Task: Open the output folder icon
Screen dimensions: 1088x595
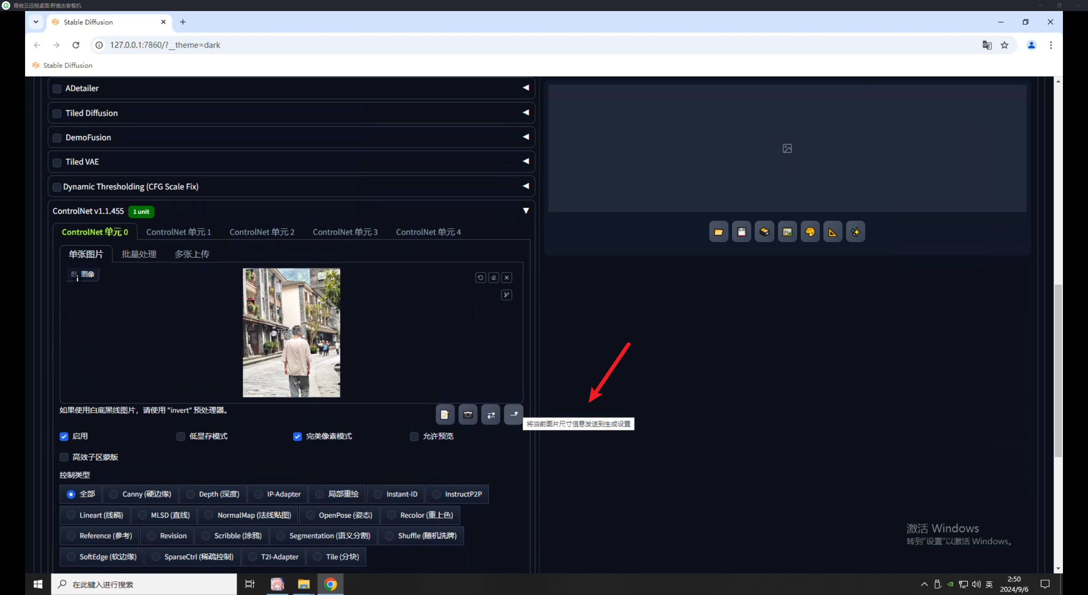Action: 719,232
